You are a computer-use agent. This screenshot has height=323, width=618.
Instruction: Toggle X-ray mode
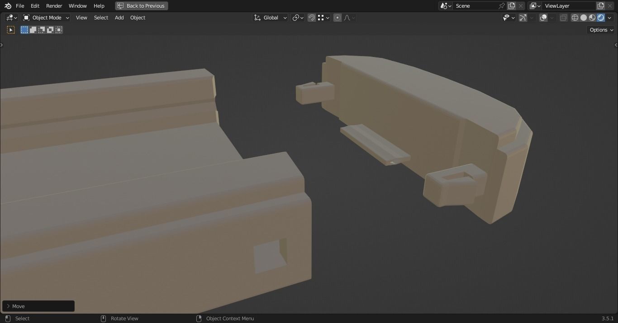(x=564, y=18)
